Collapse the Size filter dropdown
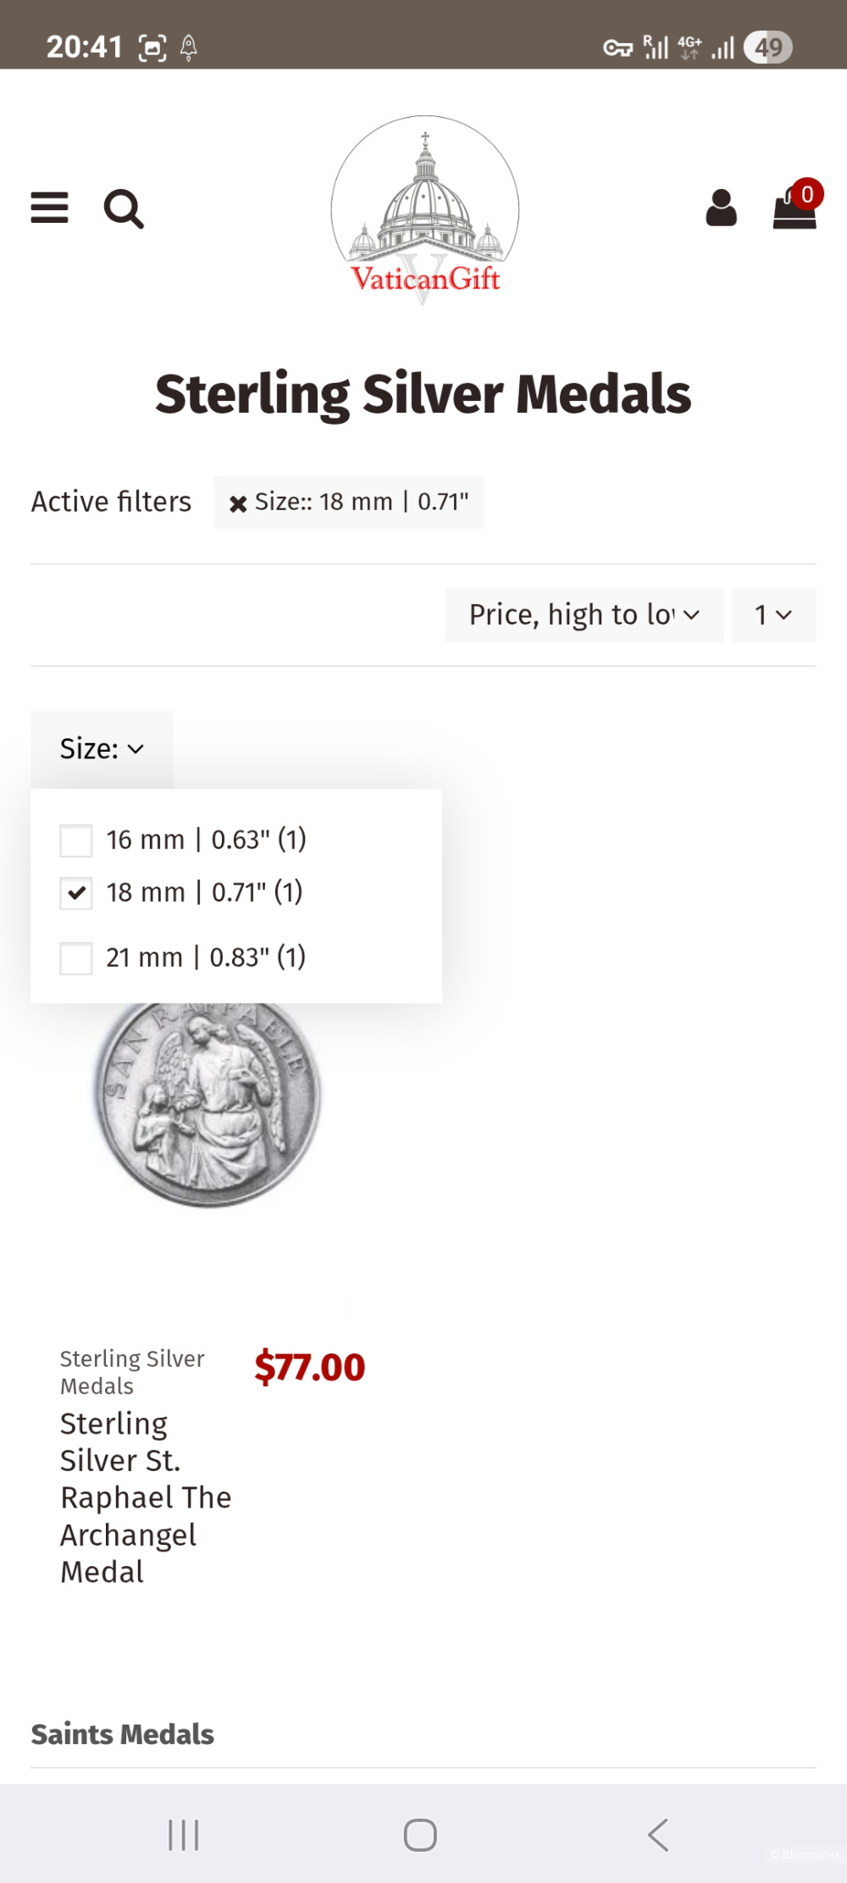This screenshot has height=1883, width=847. [x=102, y=749]
